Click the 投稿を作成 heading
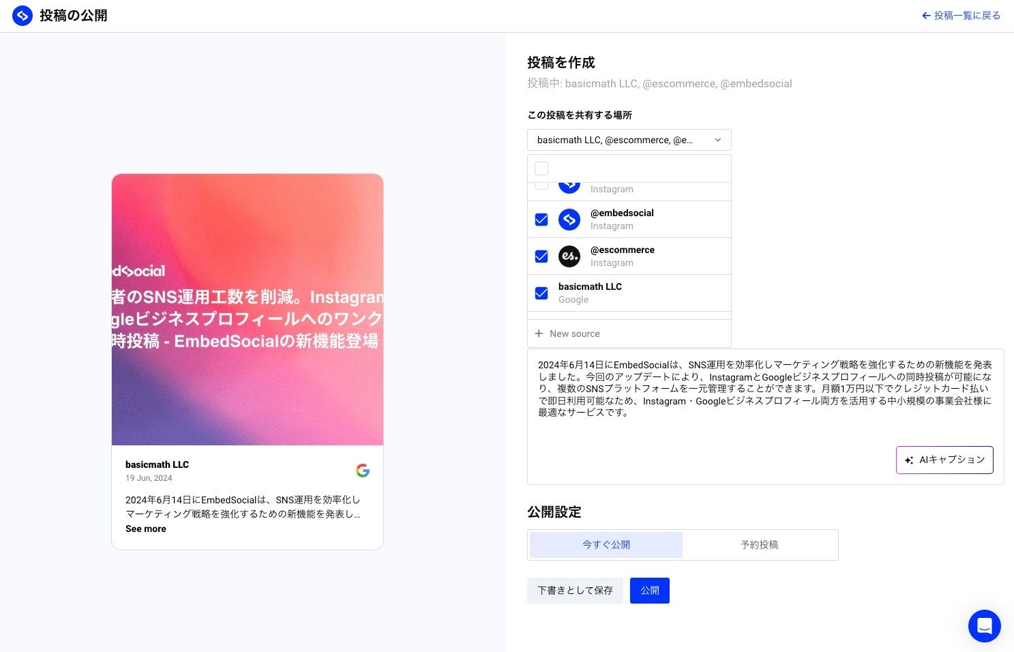This screenshot has width=1014, height=652. [561, 63]
